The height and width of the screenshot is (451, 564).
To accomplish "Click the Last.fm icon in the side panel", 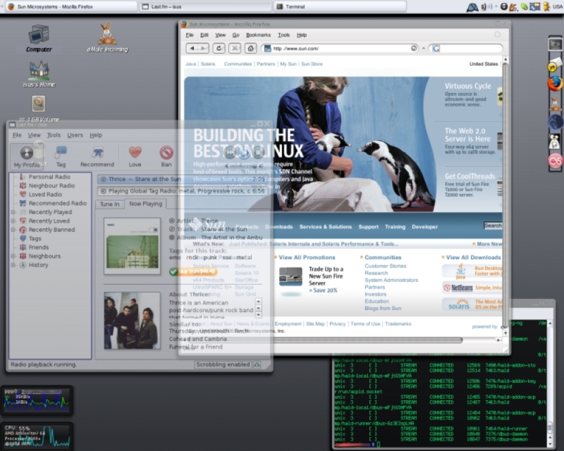I will 555,161.
